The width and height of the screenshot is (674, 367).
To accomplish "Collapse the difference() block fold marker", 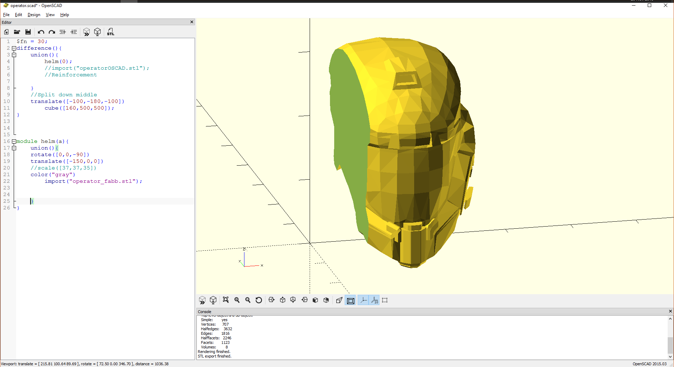I will (14, 48).
